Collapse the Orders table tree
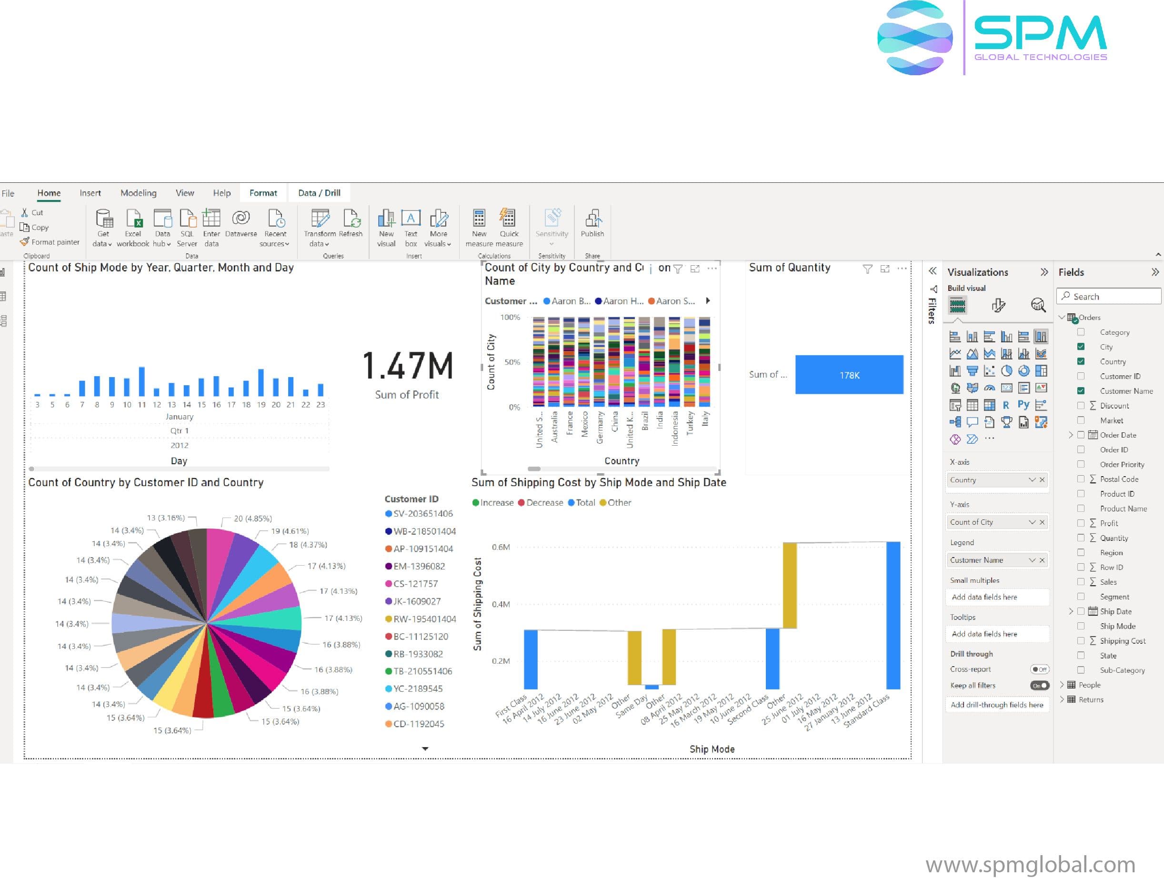 pos(1062,317)
